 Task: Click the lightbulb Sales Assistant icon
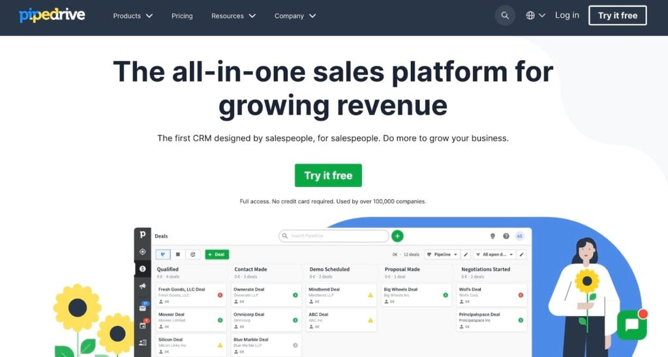coord(493,236)
